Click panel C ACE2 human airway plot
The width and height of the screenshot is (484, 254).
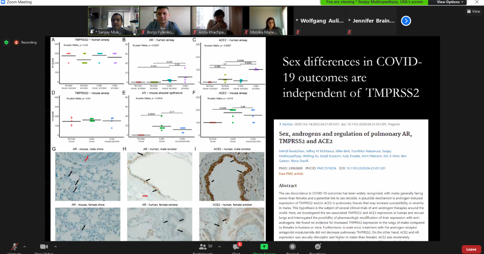coord(229,63)
